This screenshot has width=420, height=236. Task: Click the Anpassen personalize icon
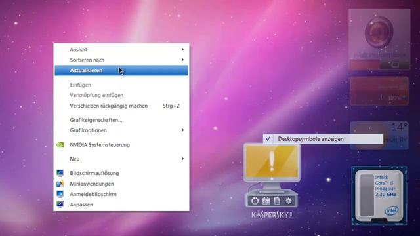[60, 205]
